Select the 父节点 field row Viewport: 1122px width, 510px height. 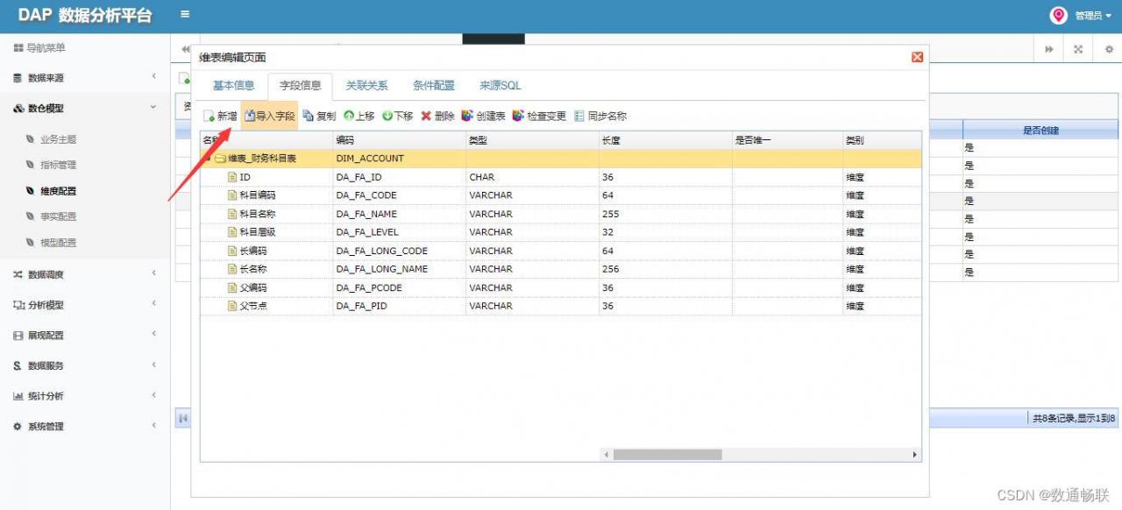(x=561, y=306)
